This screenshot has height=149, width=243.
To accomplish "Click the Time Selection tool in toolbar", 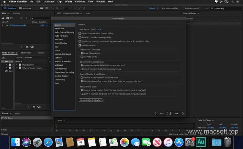I will coord(66,9).
